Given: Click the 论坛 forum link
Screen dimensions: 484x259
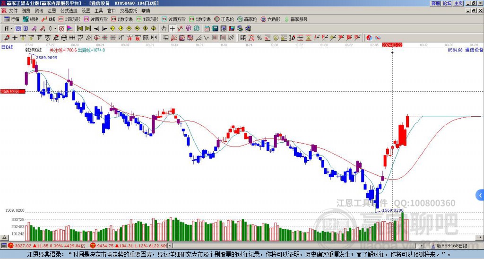Looking at the screenshot, I should click(447, 3).
